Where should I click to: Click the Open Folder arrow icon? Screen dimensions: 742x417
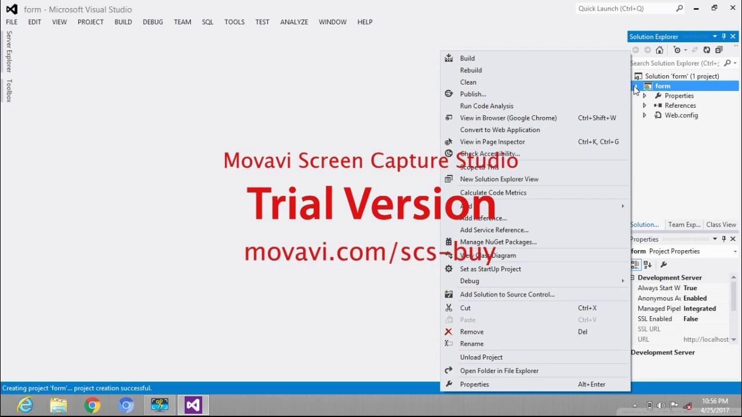[449, 371]
